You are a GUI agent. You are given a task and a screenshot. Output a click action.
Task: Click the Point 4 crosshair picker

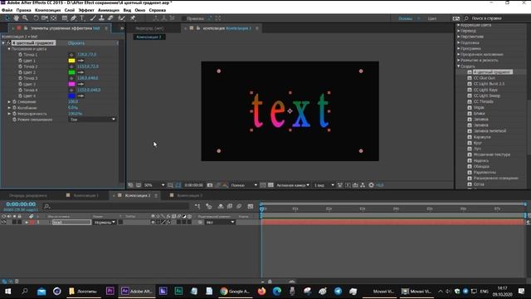(71, 91)
